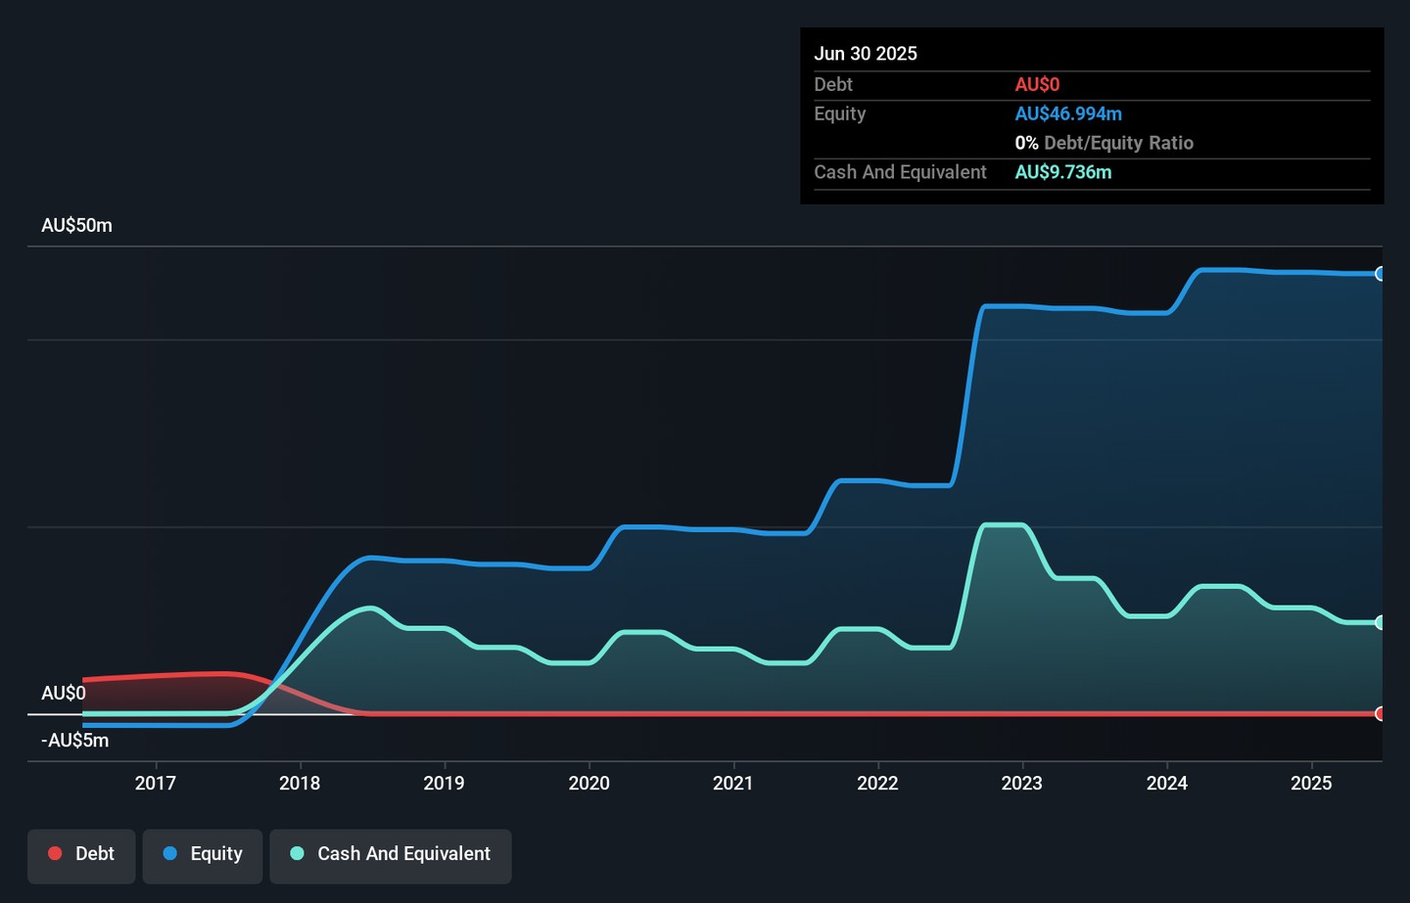Click the AU$46.994m equity value in tooltip

tap(1068, 113)
